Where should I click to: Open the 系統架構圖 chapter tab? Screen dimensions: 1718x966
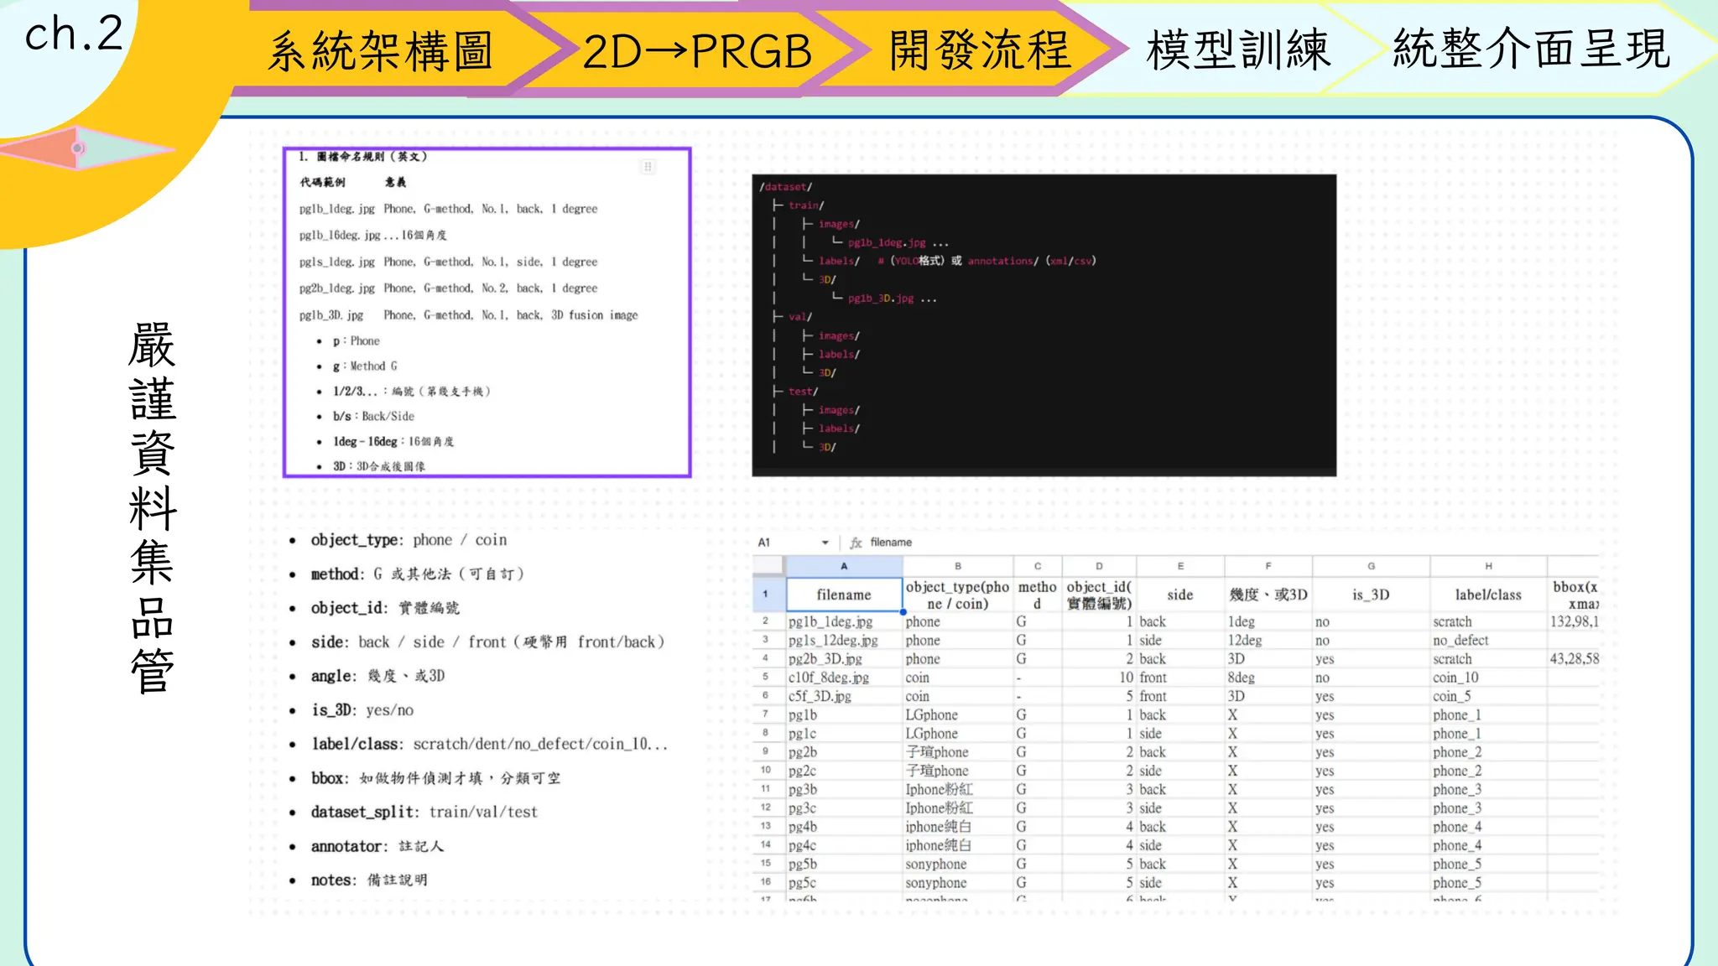pos(381,51)
